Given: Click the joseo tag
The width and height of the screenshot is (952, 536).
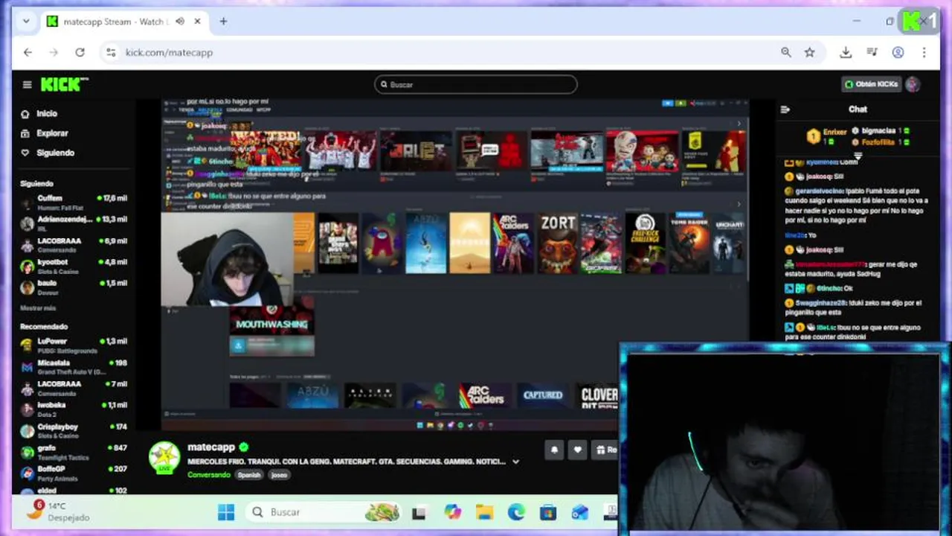Looking at the screenshot, I should (279, 475).
